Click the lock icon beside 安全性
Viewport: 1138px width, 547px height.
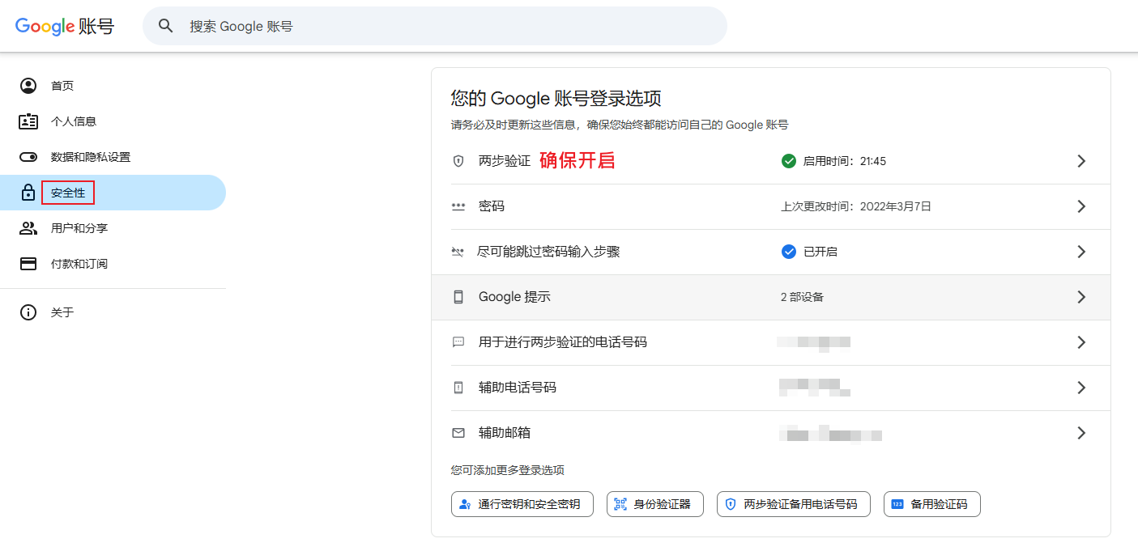pyautogui.click(x=28, y=193)
